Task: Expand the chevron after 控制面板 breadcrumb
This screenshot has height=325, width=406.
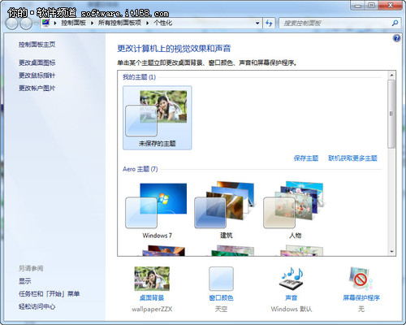Action: click(92, 24)
